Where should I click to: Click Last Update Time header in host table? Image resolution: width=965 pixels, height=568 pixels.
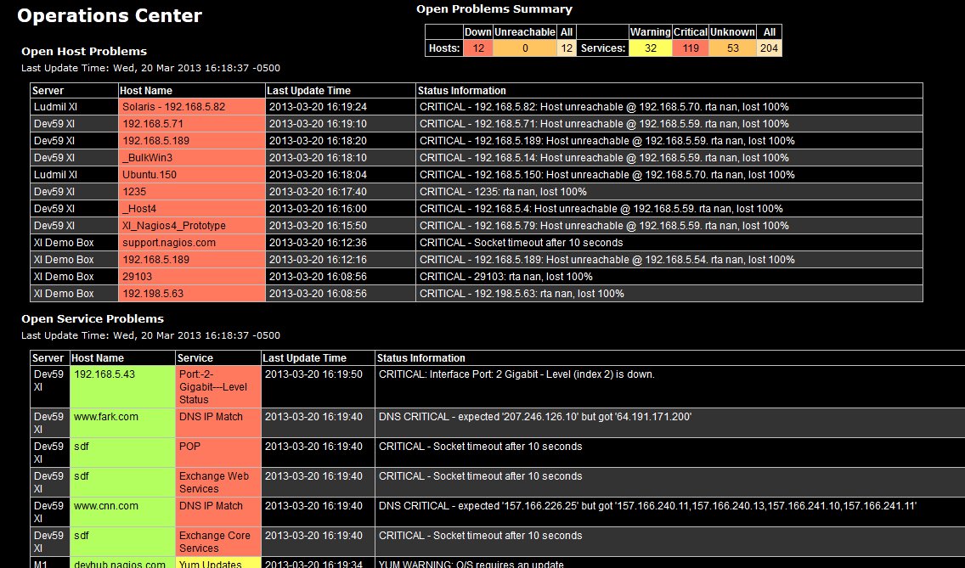click(x=308, y=91)
